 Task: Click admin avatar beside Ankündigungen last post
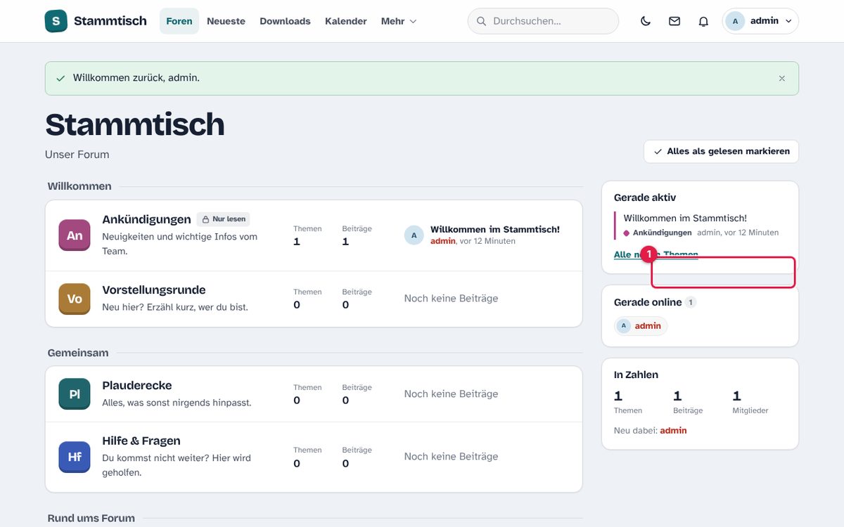[414, 235]
